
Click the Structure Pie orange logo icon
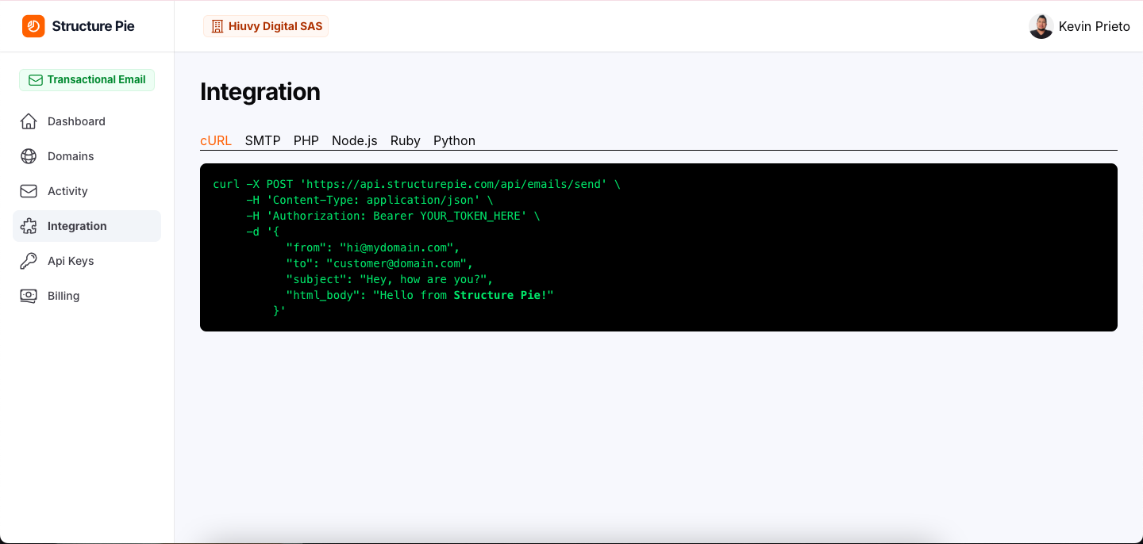click(x=33, y=26)
